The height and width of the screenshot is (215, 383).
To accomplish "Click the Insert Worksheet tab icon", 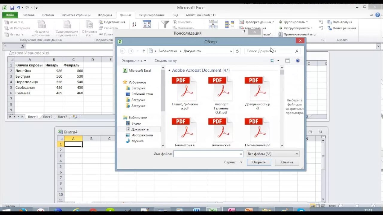I will point(75,117).
